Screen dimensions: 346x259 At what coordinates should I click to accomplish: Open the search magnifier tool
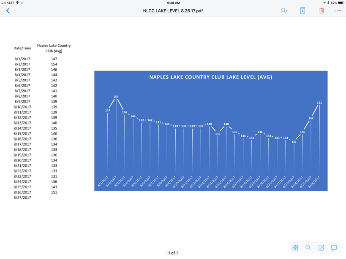point(308,248)
